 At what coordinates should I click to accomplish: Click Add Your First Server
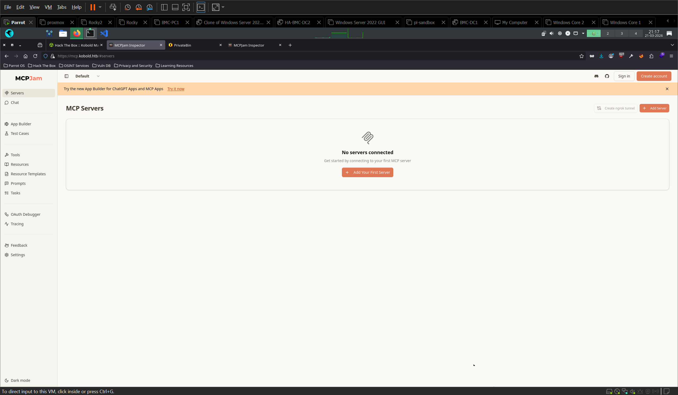[x=367, y=172]
